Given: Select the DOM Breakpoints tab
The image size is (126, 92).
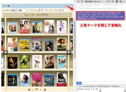Looking at the screenshot, I should (103, 86).
